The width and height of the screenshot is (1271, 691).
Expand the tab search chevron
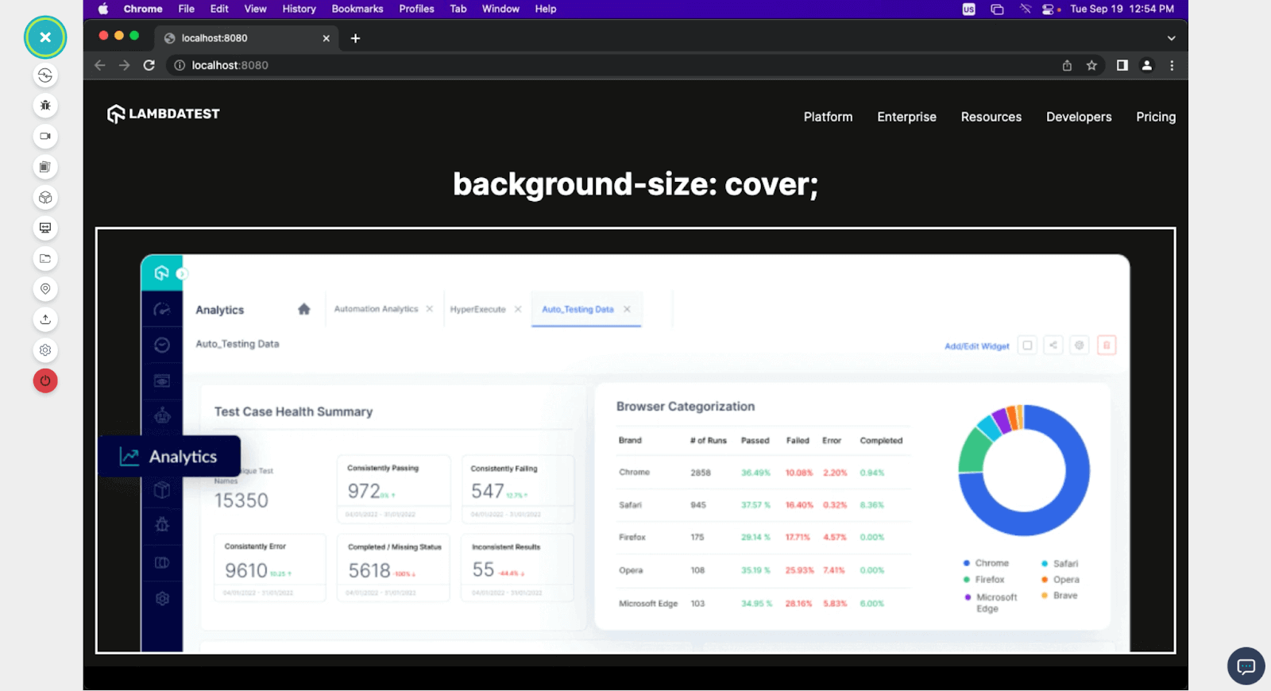click(x=1171, y=38)
